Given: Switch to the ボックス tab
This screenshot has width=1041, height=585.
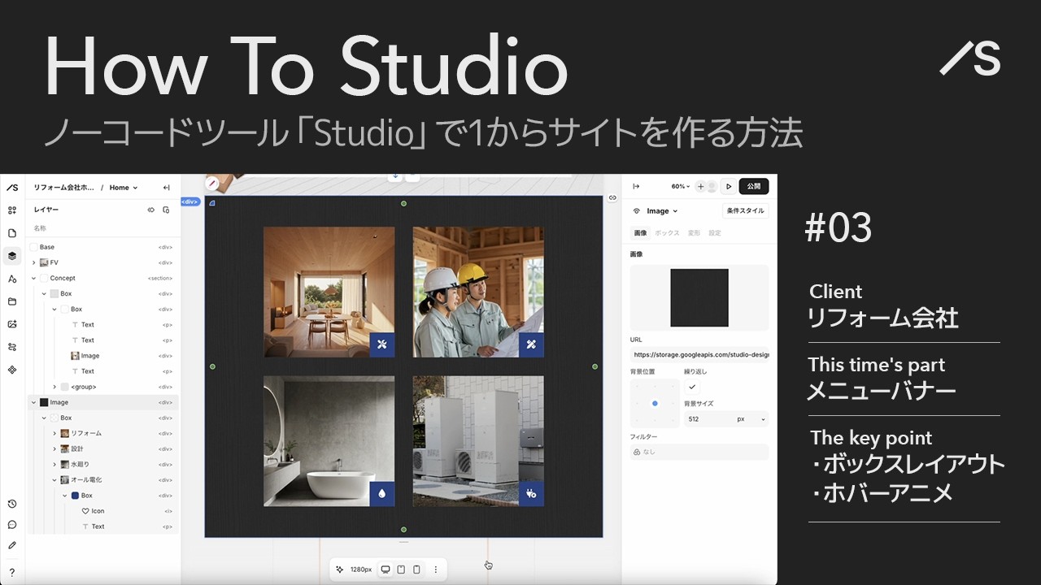Looking at the screenshot, I should click(667, 233).
